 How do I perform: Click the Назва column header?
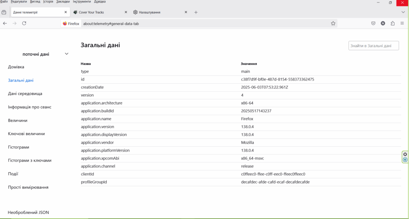tap(86, 64)
